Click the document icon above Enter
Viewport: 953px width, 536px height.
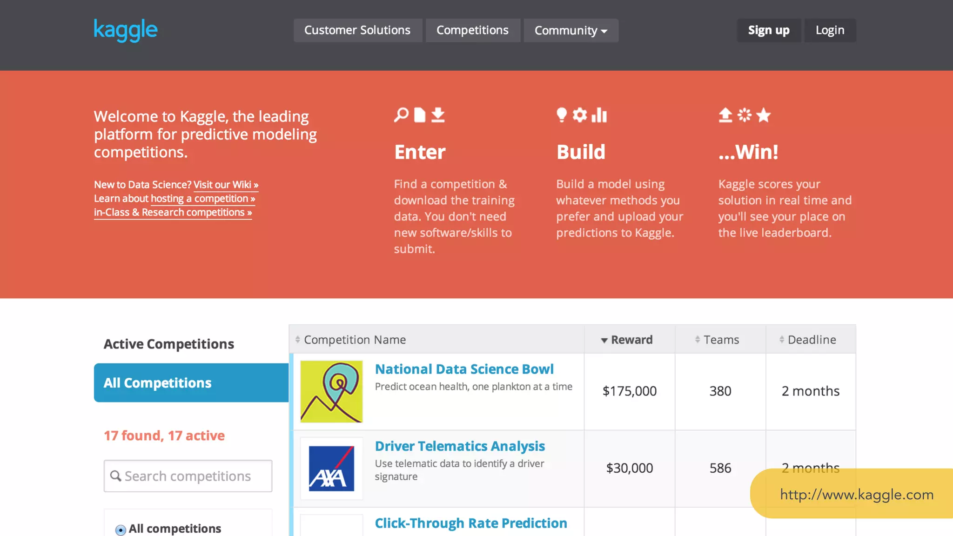click(x=420, y=114)
